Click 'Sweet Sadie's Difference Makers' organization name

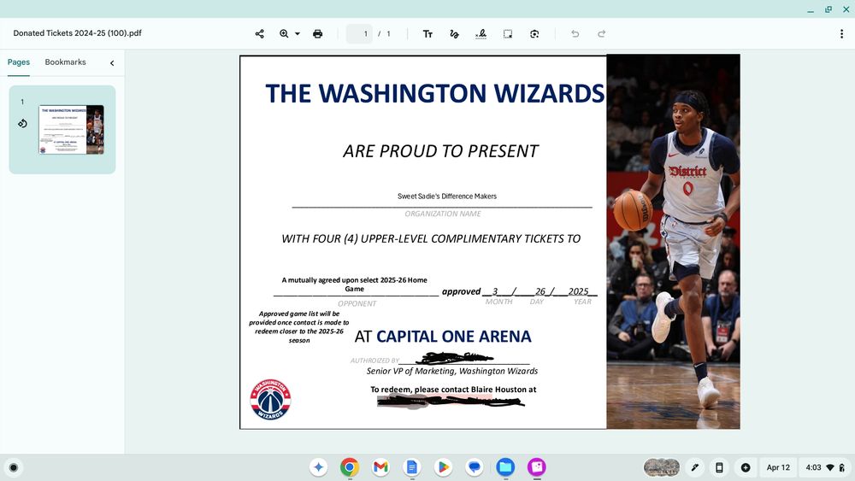pyautogui.click(x=447, y=197)
